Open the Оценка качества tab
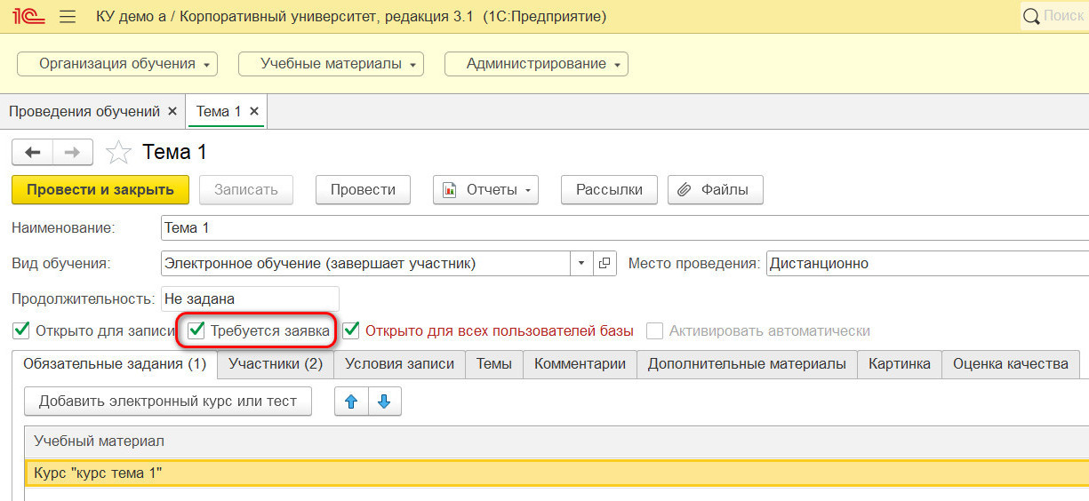Image resolution: width=1089 pixels, height=501 pixels. pyautogui.click(x=1011, y=364)
